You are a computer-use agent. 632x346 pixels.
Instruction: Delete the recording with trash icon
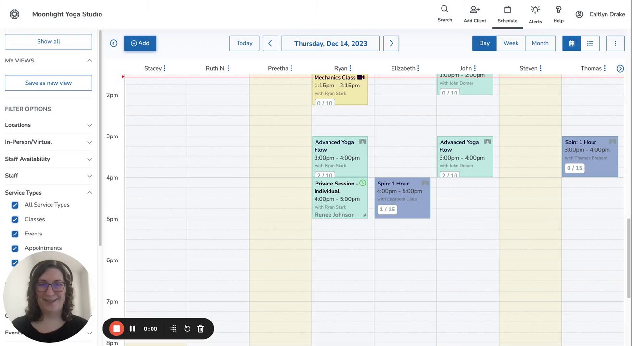point(201,329)
